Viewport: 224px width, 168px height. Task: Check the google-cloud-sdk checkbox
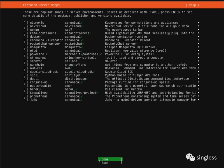(x=26, y=72)
